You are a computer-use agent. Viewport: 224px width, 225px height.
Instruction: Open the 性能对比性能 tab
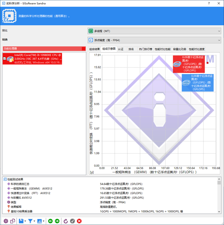163,49
